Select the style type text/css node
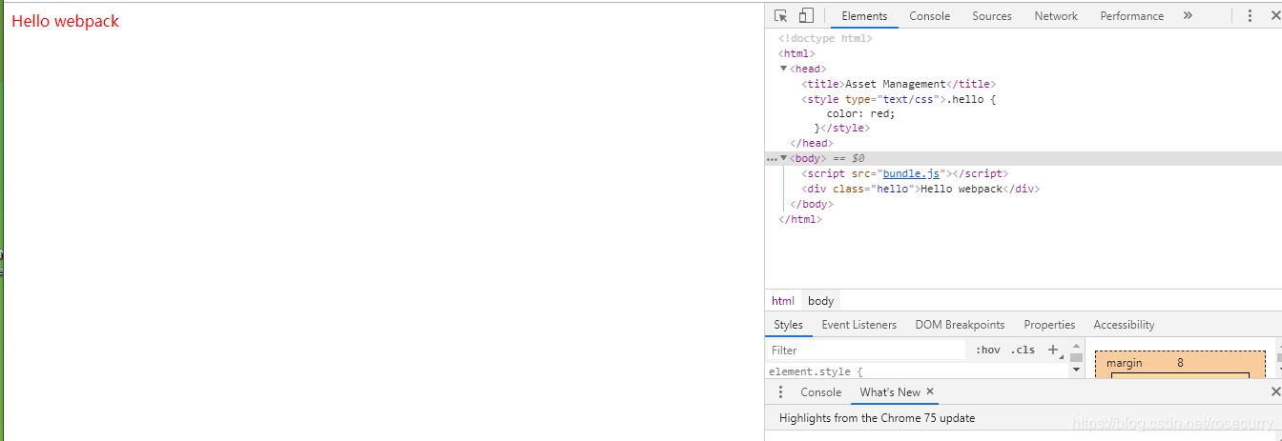 tap(899, 99)
